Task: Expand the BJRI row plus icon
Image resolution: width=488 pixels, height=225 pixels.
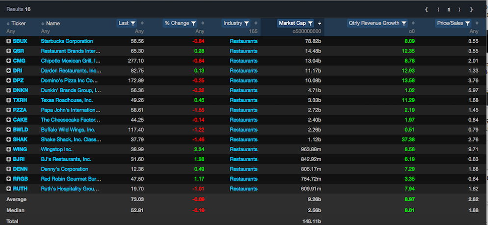Action: 9,159
